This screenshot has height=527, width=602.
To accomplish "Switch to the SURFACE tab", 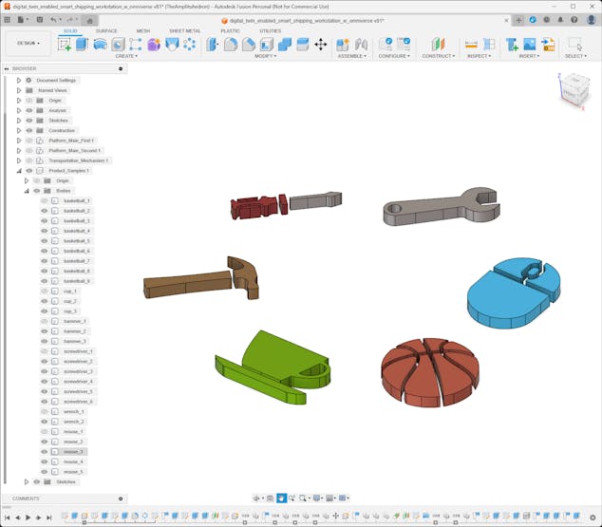I will (106, 30).
